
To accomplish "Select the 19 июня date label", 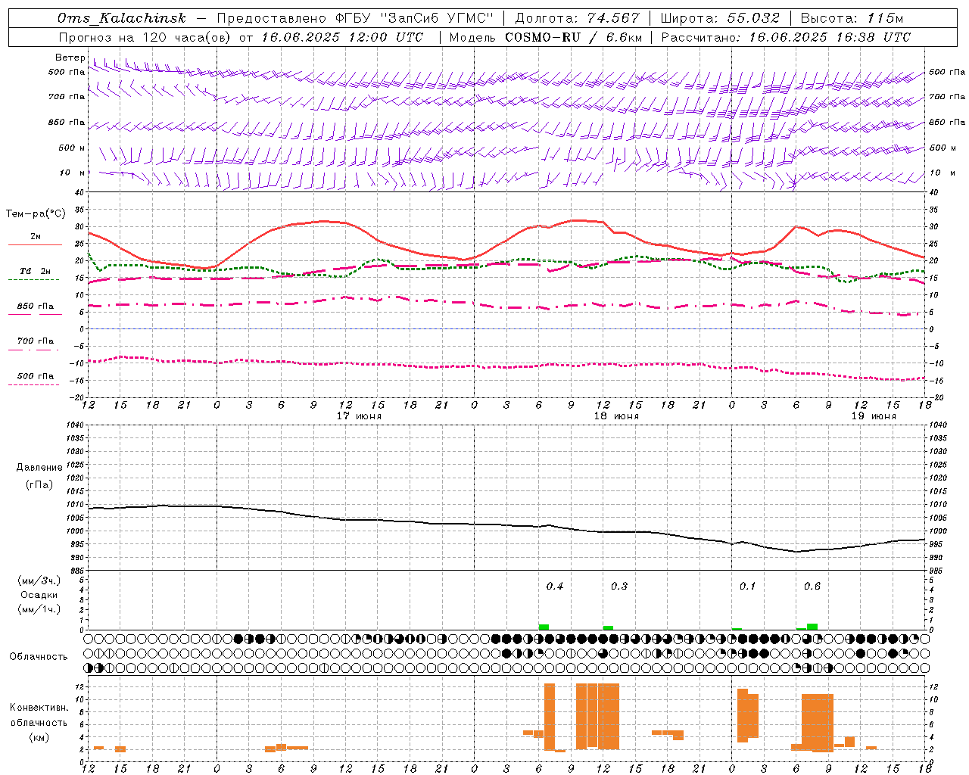I will [874, 416].
